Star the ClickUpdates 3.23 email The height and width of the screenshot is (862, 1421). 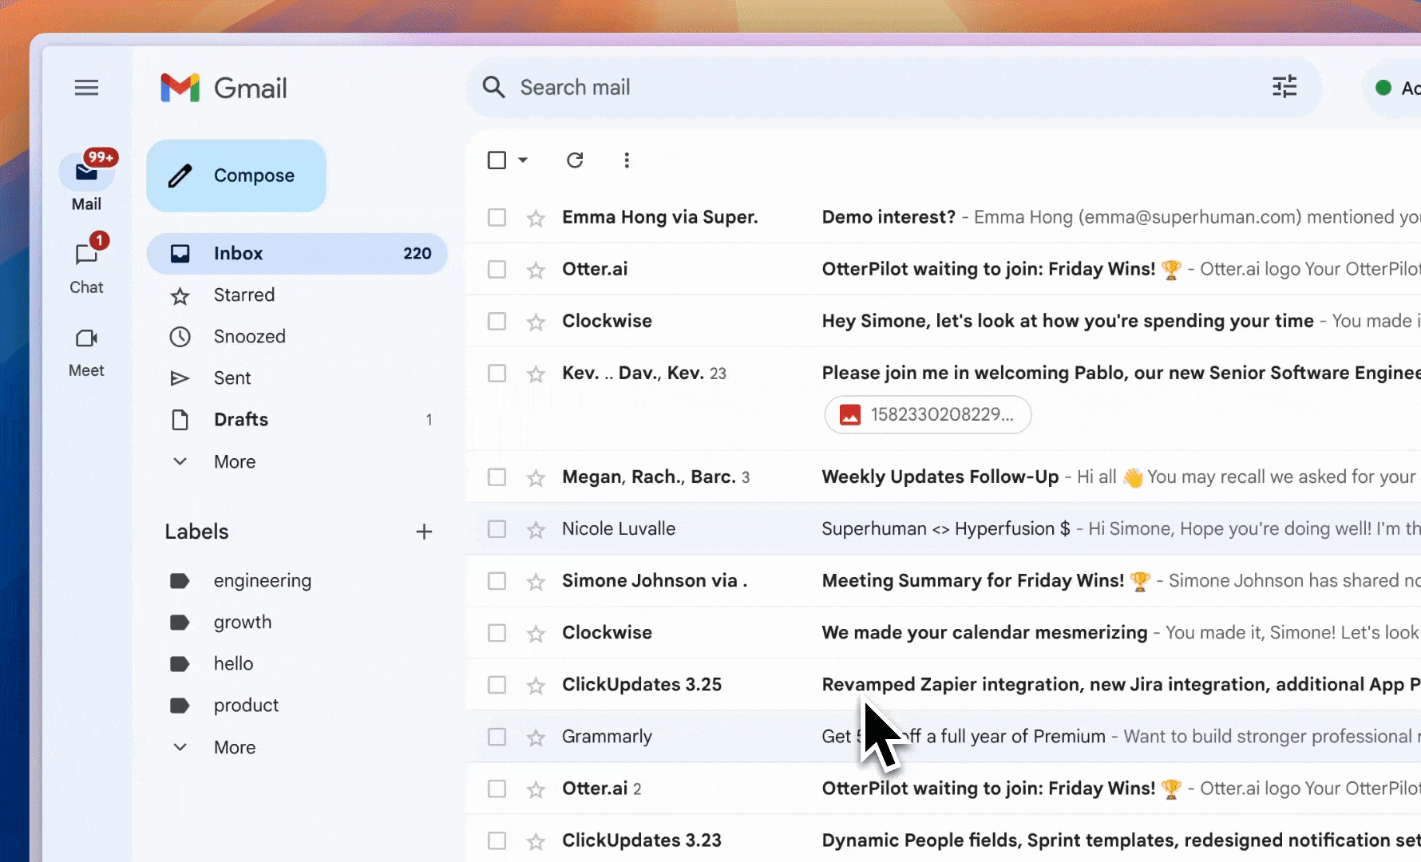click(x=536, y=841)
